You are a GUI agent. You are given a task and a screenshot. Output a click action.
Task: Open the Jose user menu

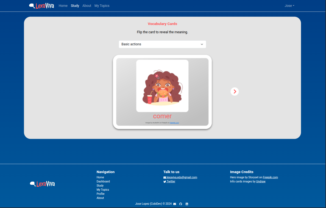click(289, 6)
